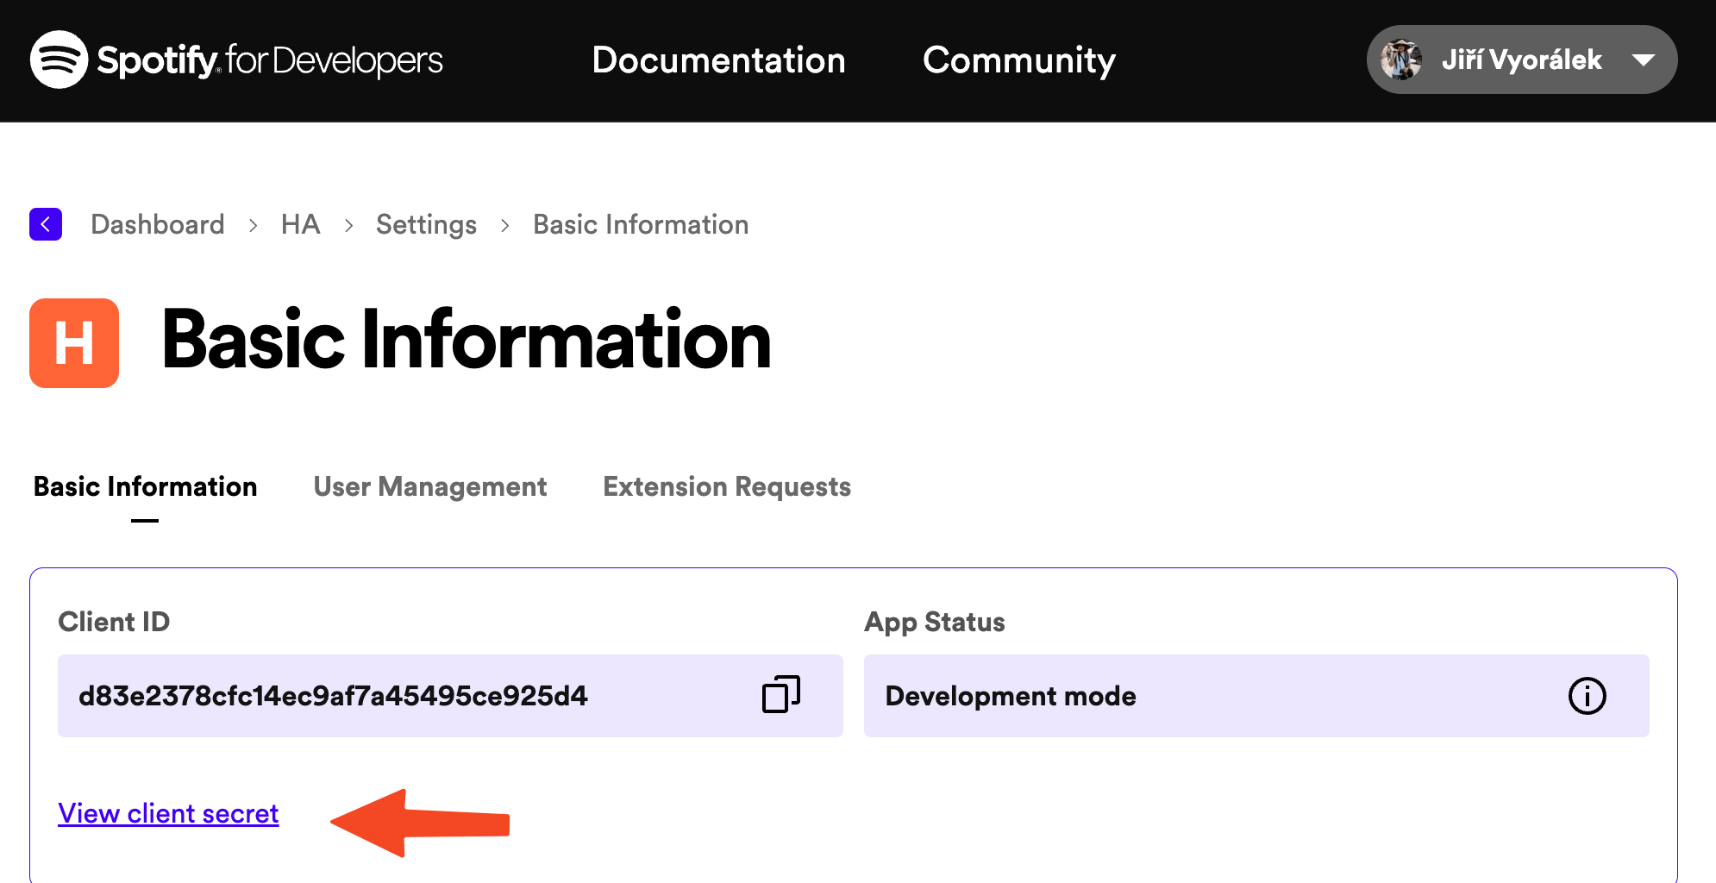The width and height of the screenshot is (1716, 883).
Task: Click the View client secret link
Action: click(x=168, y=812)
